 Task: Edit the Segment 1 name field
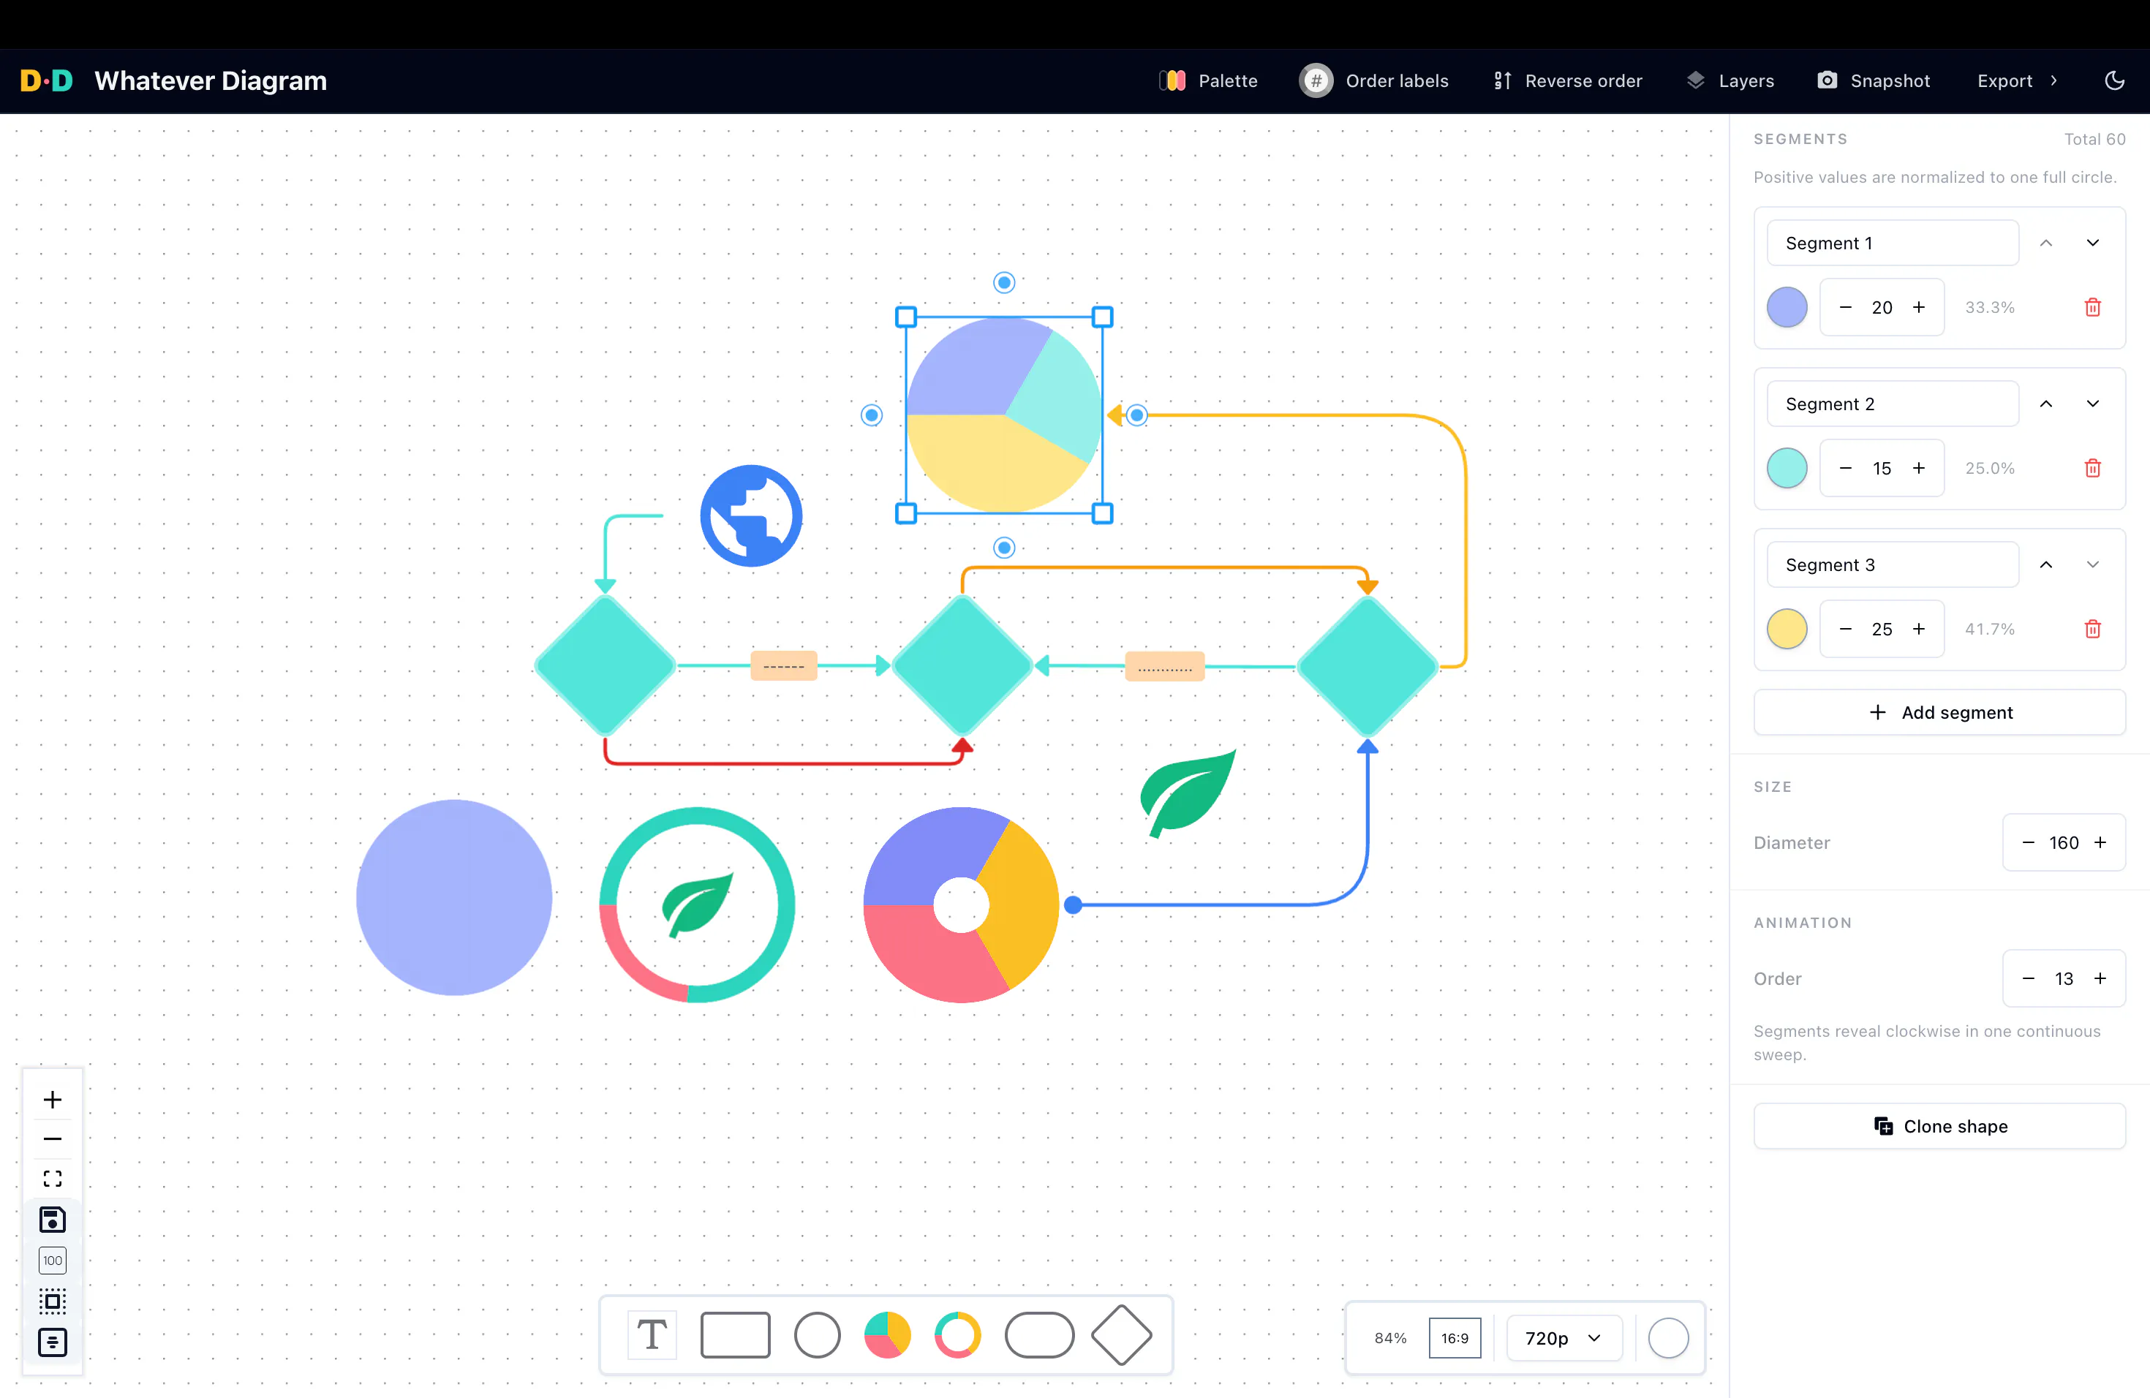coord(1893,243)
